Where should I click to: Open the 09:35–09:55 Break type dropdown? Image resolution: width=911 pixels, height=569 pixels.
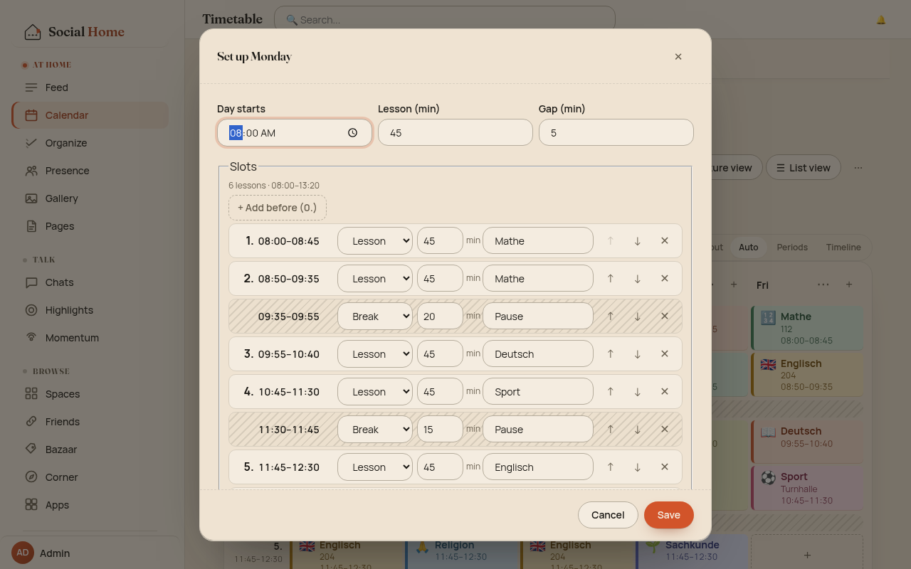pos(375,317)
